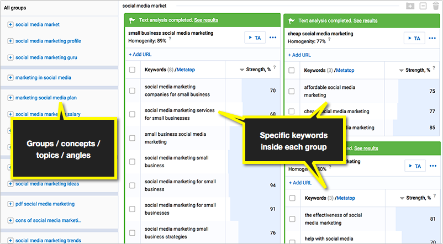Click help icon beside Homogenity 77%
443x244 pixels.
click(329, 40)
